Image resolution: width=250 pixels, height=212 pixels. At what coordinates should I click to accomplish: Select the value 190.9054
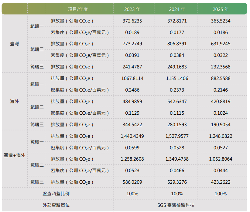(x=221, y=124)
